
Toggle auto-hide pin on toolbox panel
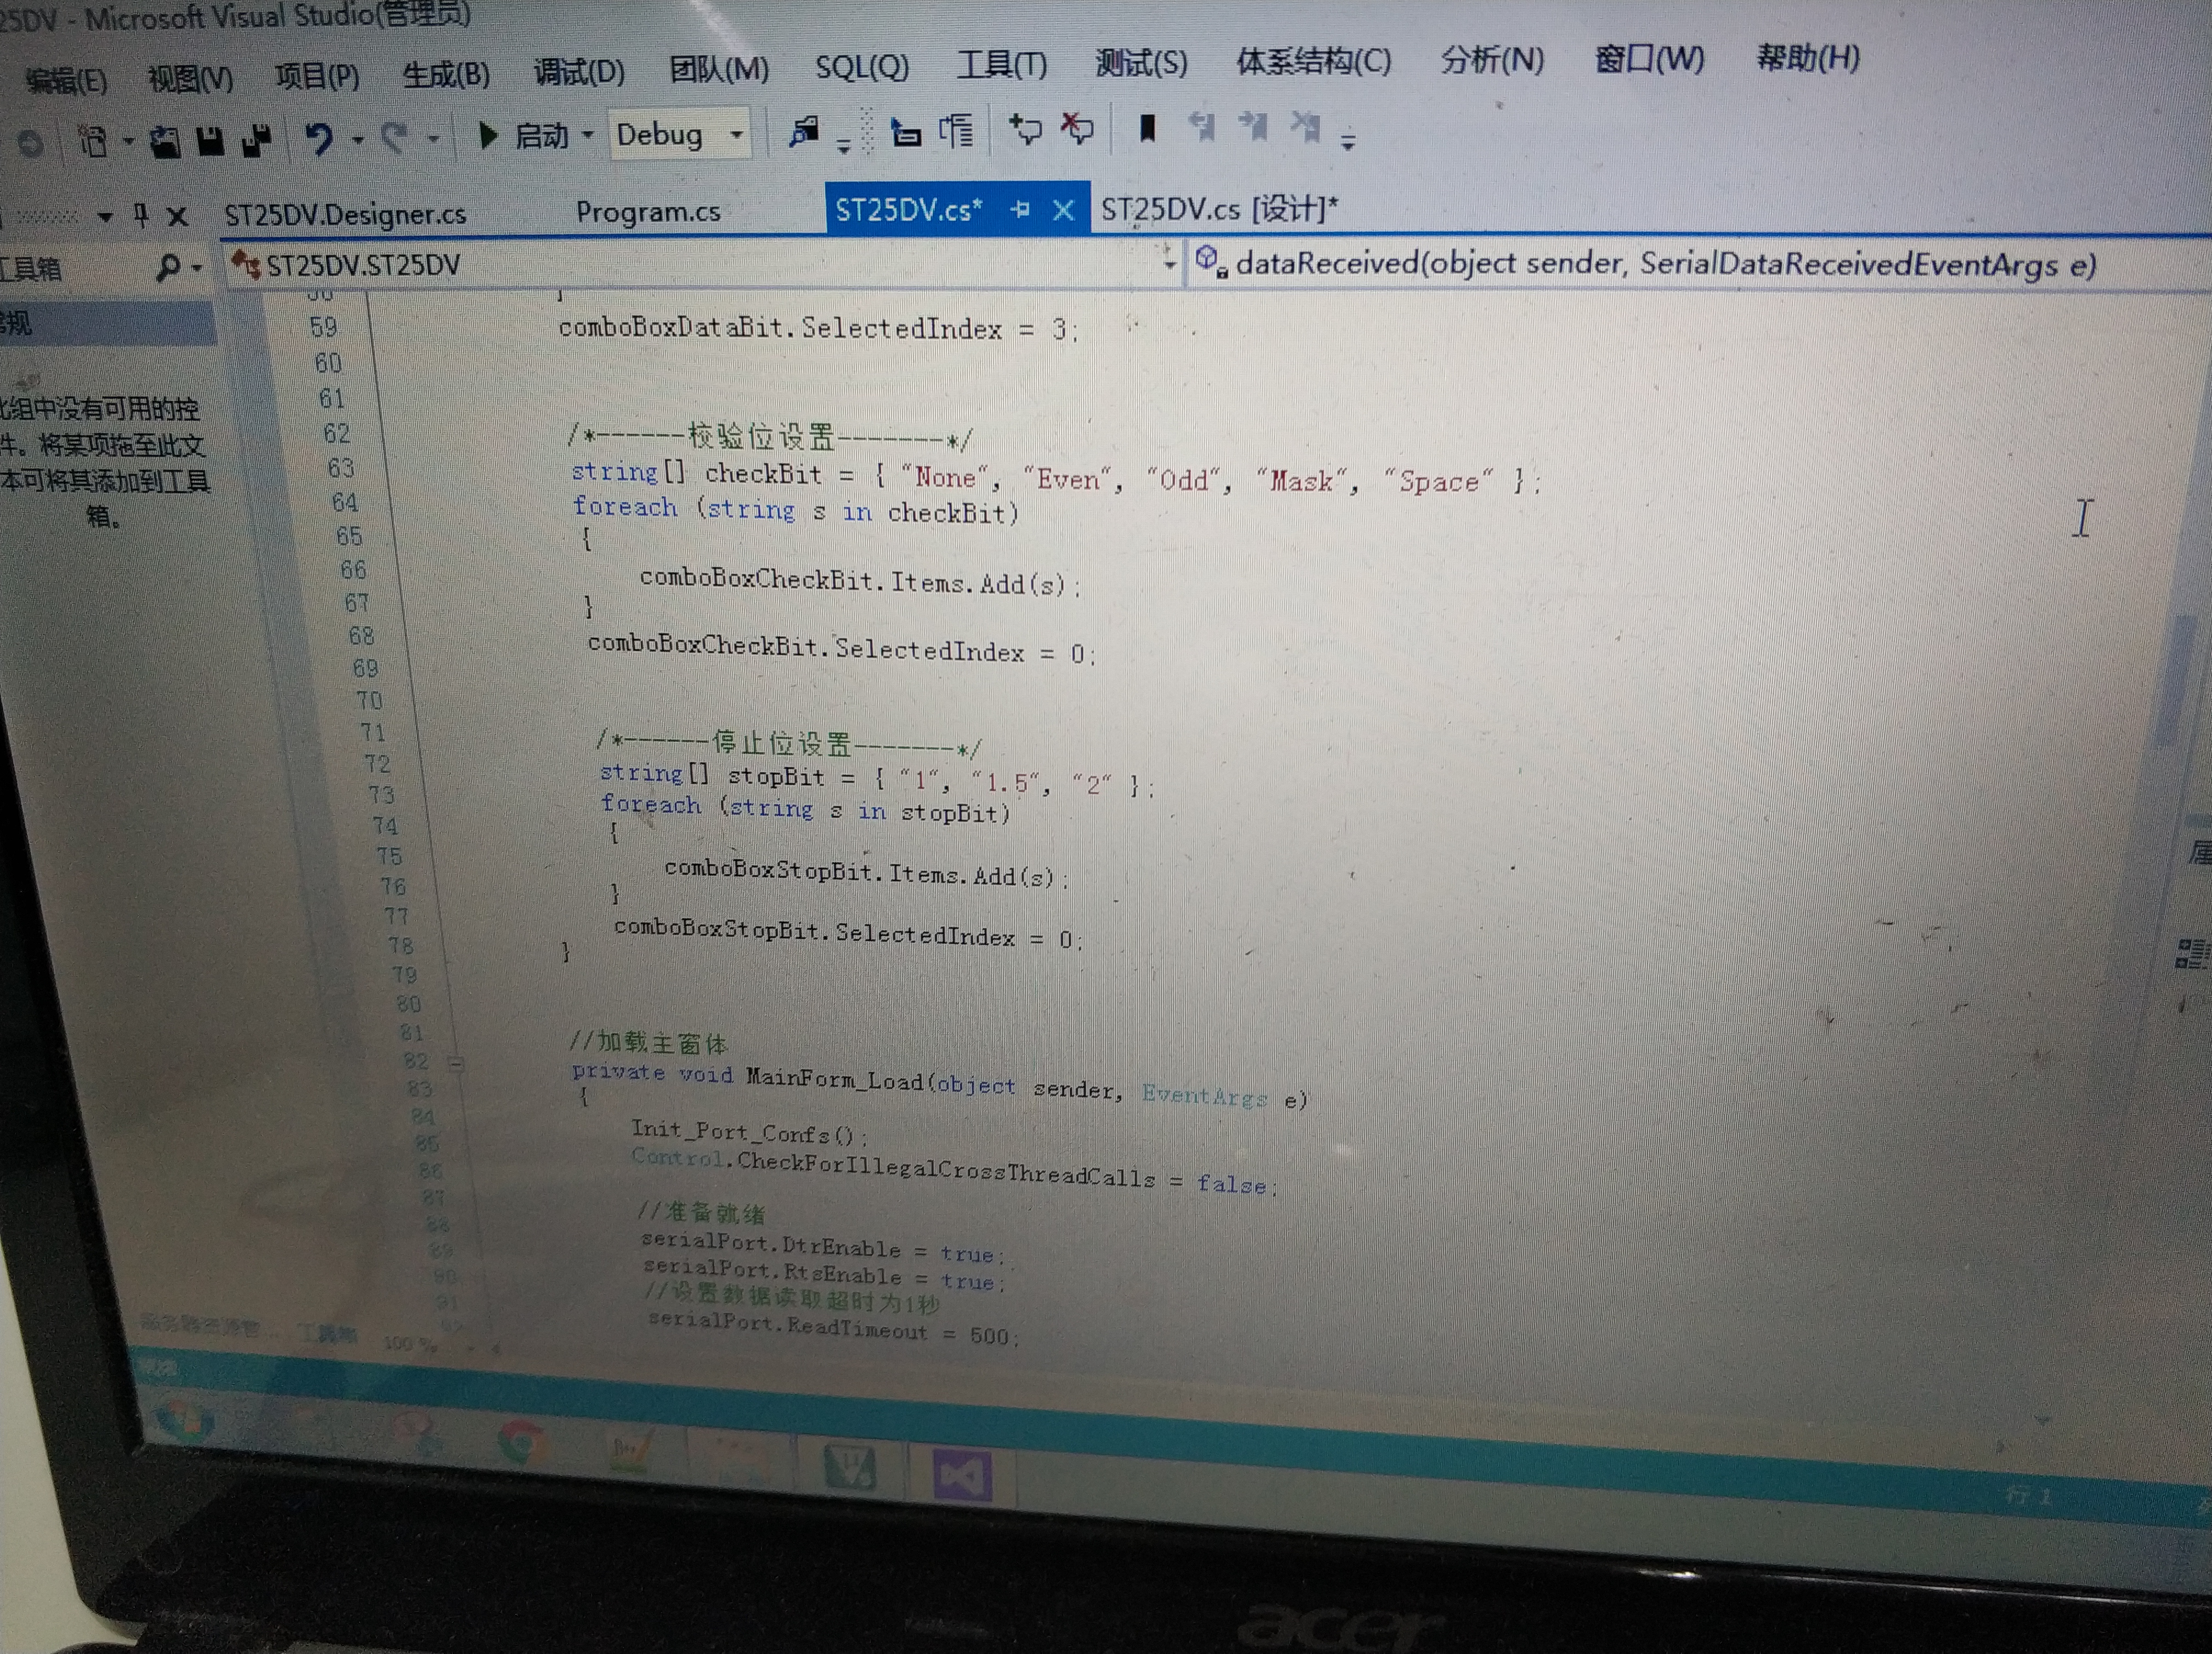[x=140, y=215]
